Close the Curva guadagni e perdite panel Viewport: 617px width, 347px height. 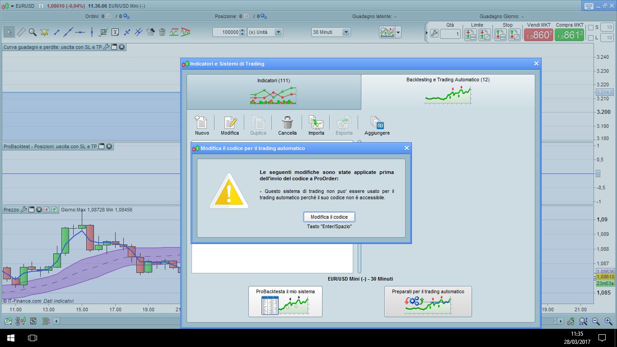[x=122, y=47]
